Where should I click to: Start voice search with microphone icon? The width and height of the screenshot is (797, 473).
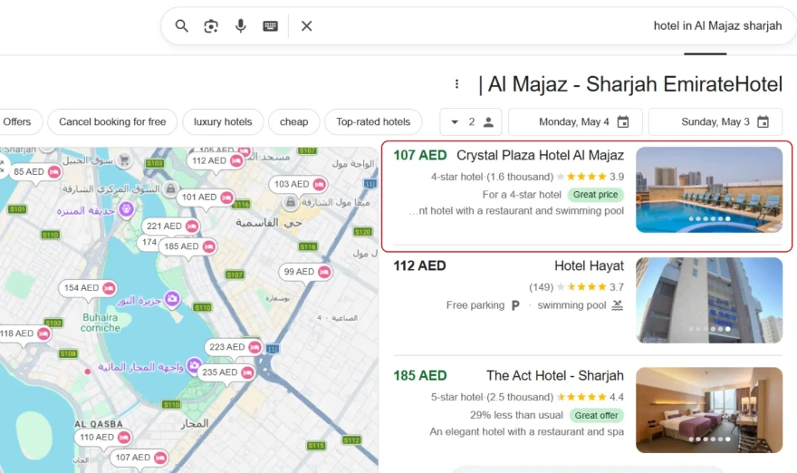(240, 26)
